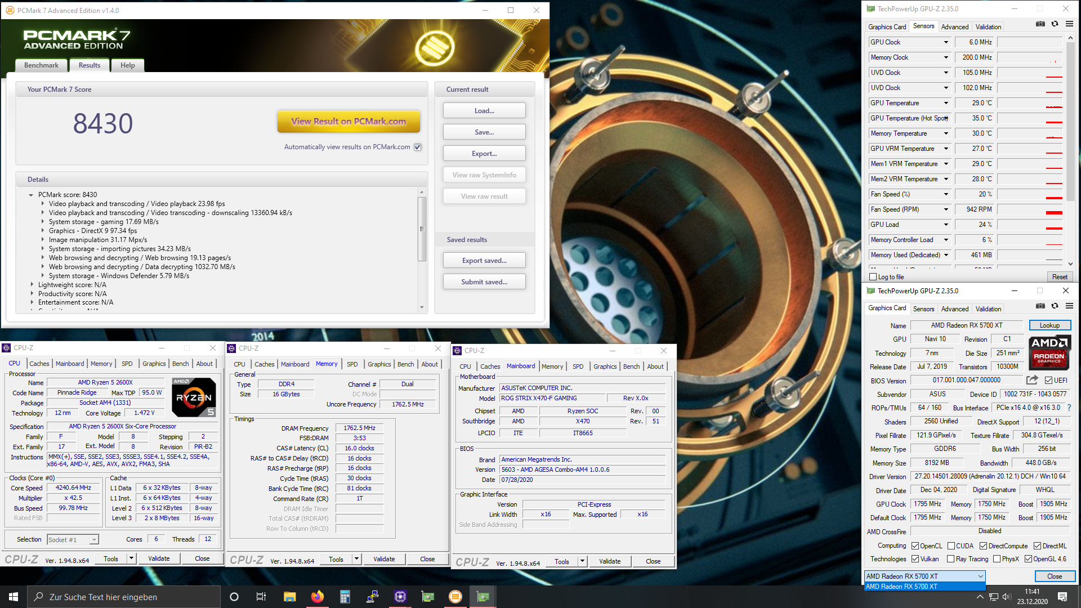1081x608 pixels.
Task: Click the camera icon in GPU-Z Graphics Card window
Action: [1040, 306]
